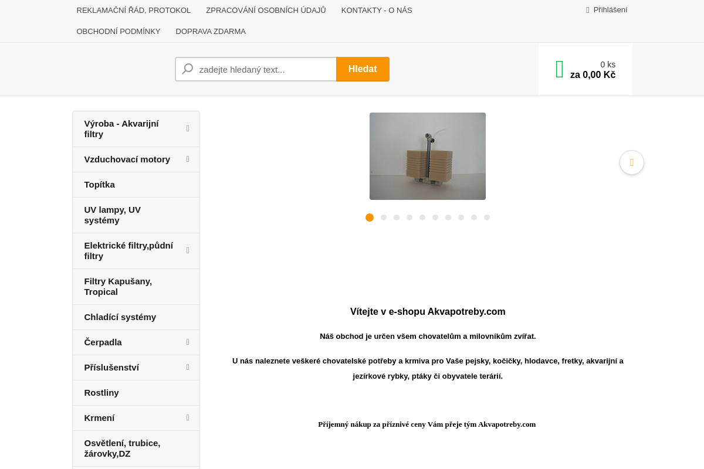Select Filtry Kapušany, Tropical category
The height and width of the screenshot is (469, 704).
136,287
